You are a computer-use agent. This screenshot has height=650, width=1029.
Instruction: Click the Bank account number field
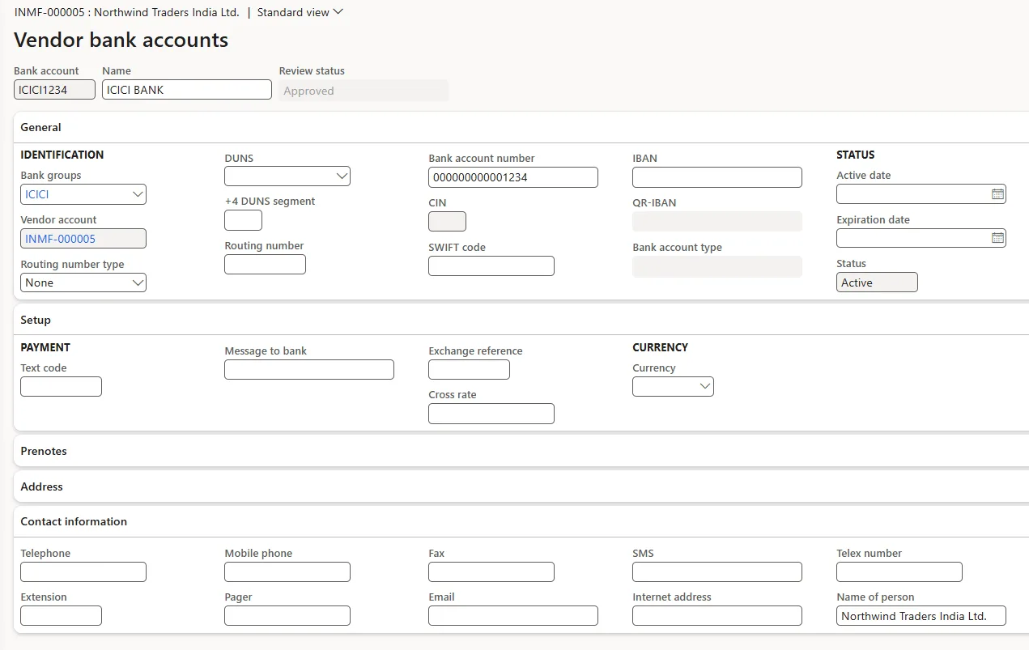coord(513,177)
